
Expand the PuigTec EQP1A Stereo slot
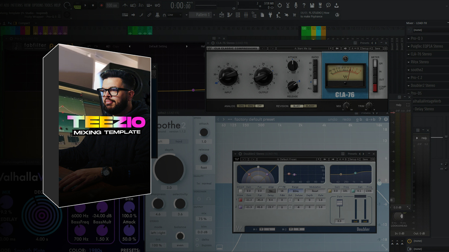pyautogui.click(x=409, y=46)
